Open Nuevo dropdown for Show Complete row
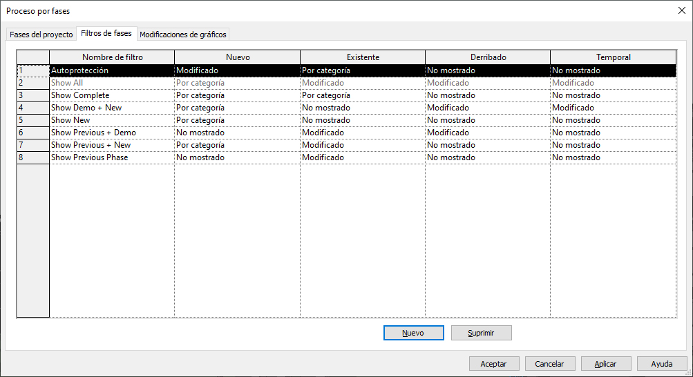This screenshot has width=693, height=377. pos(236,95)
